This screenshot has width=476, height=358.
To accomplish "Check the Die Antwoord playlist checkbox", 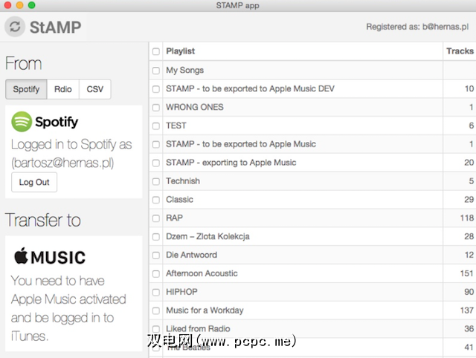I will click(156, 256).
